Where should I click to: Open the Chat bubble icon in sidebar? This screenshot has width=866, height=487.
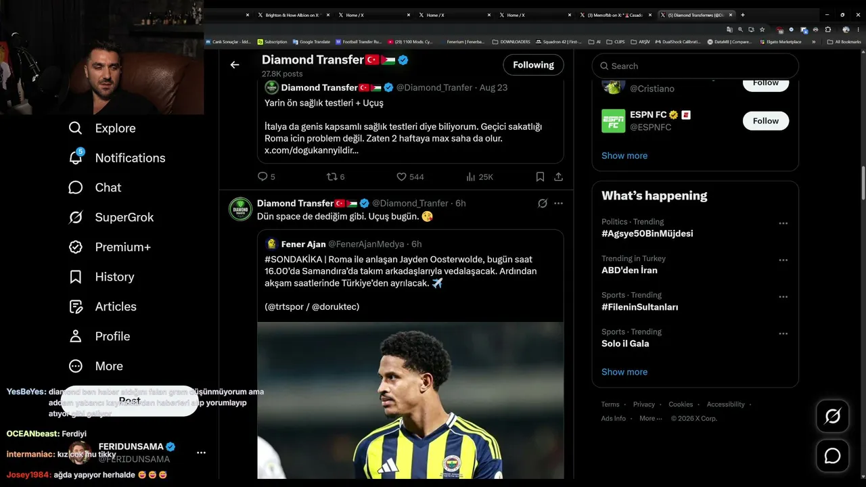point(76,187)
